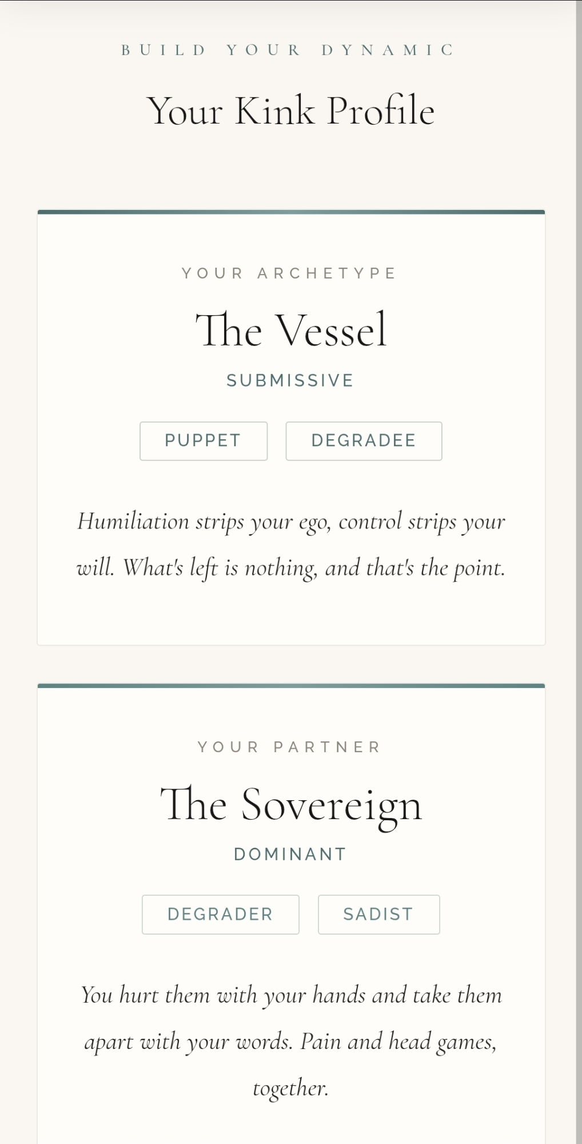Select the DEGRADEE tag
Image resolution: width=582 pixels, height=1144 pixels.
coord(364,441)
